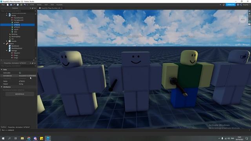Select the aTTACK3 animation in Explorer
Viewport: 251px width, 141px height.
[x=17, y=27]
